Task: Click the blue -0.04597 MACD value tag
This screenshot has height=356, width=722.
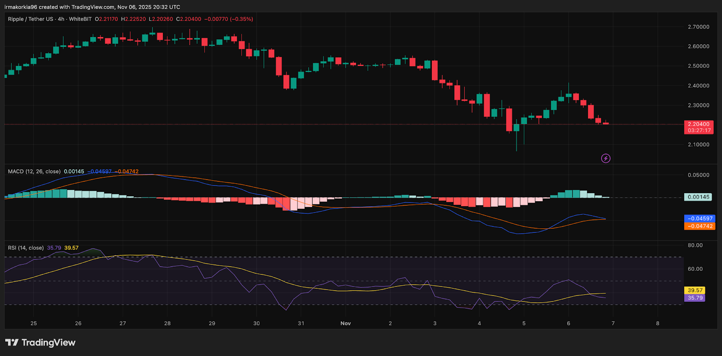Action: coord(699,218)
